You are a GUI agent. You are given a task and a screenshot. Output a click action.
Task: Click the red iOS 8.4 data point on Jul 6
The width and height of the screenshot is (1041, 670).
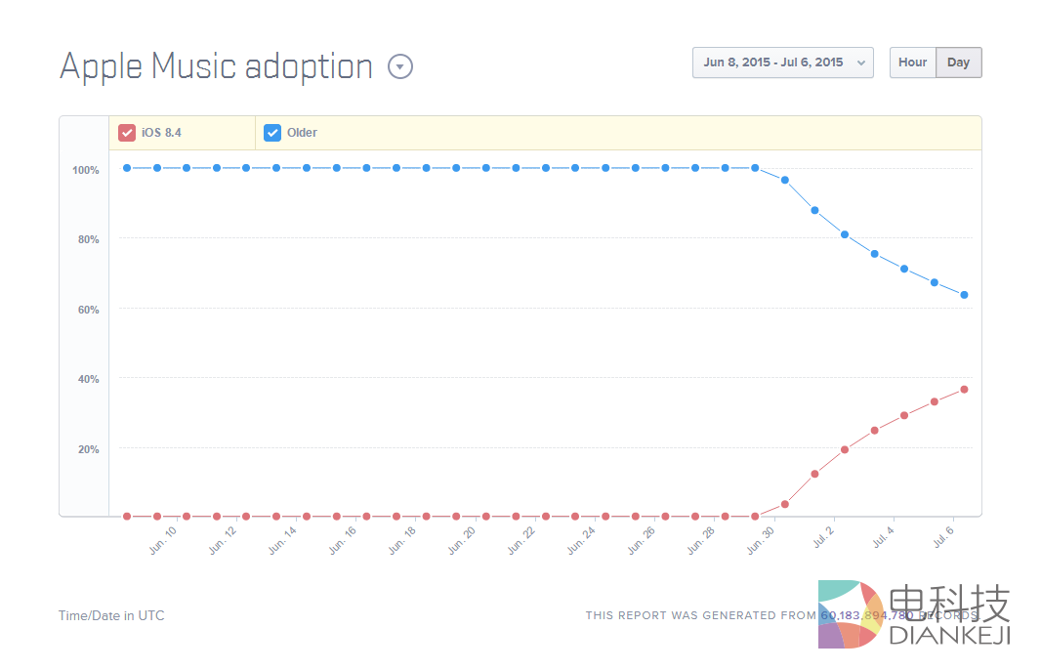tap(964, 389)
